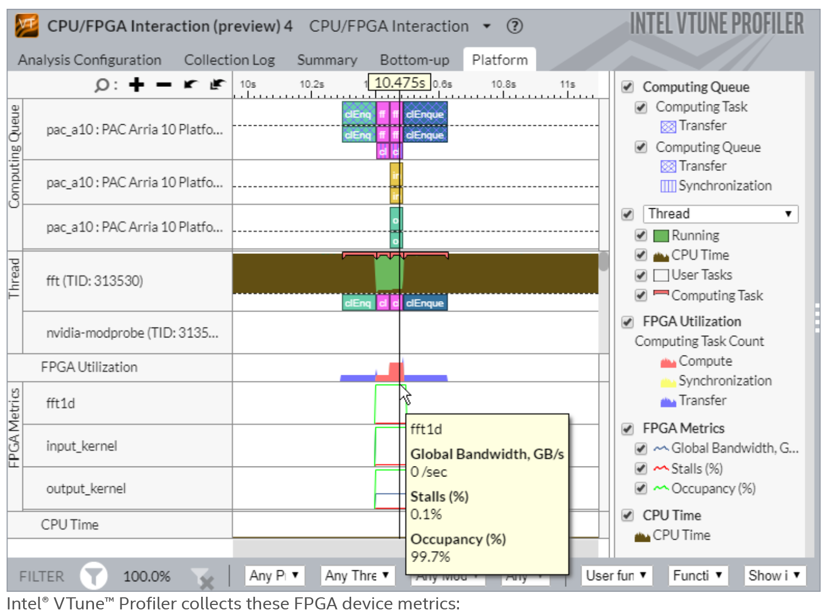Click the VTune application logo icon
Image resolution: width=825 pixels, height=616 pixels.
point(27,25)
